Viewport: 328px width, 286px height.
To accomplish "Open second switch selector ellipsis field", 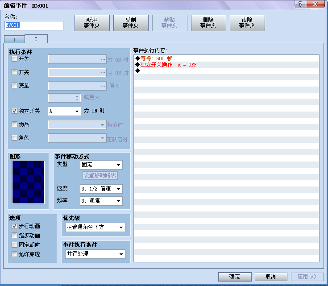I will (x=77, y=73).
